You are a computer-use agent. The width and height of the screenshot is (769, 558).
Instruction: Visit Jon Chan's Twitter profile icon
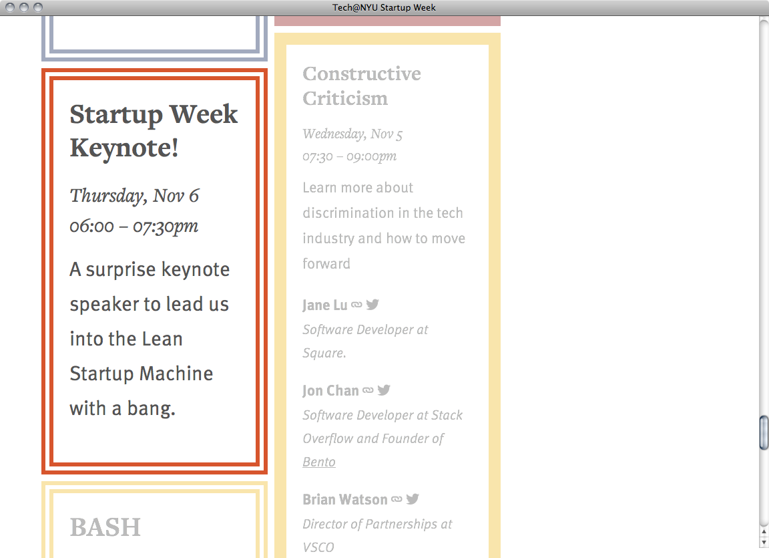(x=384, y=390)
